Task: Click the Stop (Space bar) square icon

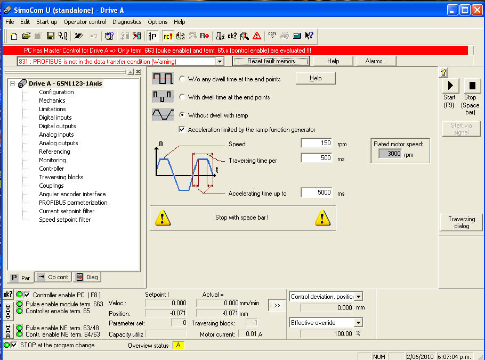Action: click(x=472, y=86)
